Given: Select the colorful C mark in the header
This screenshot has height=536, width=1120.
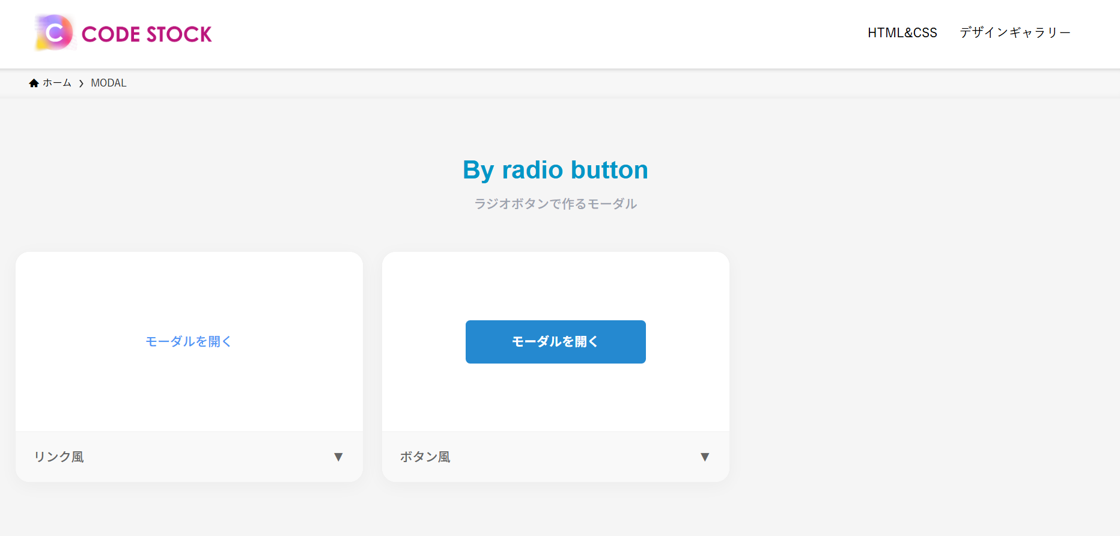Looking at the screenshot, I should (53, 33).
